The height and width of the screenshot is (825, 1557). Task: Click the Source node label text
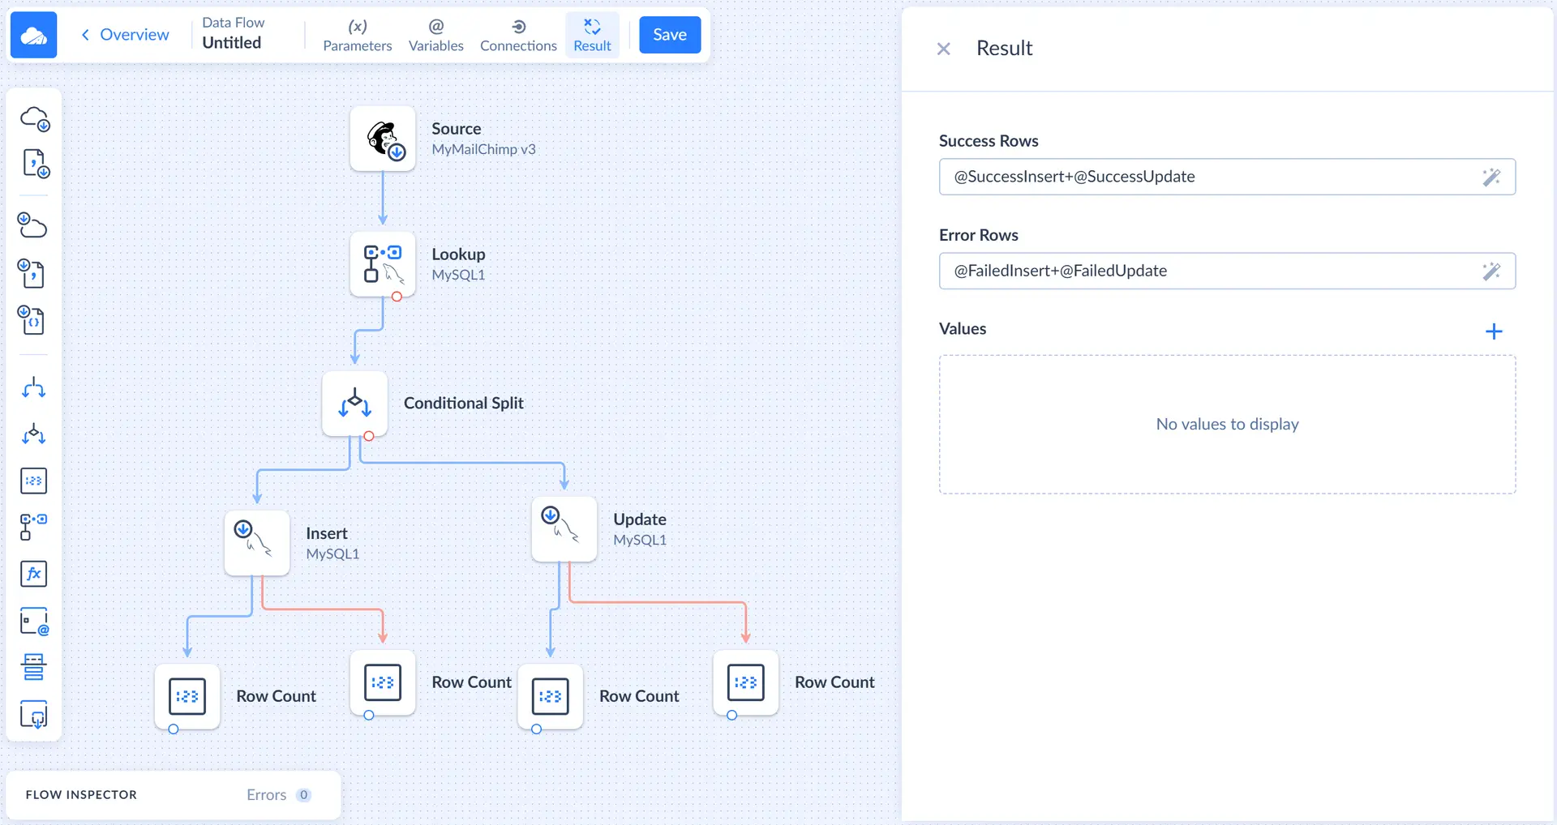tap(456, 129)
